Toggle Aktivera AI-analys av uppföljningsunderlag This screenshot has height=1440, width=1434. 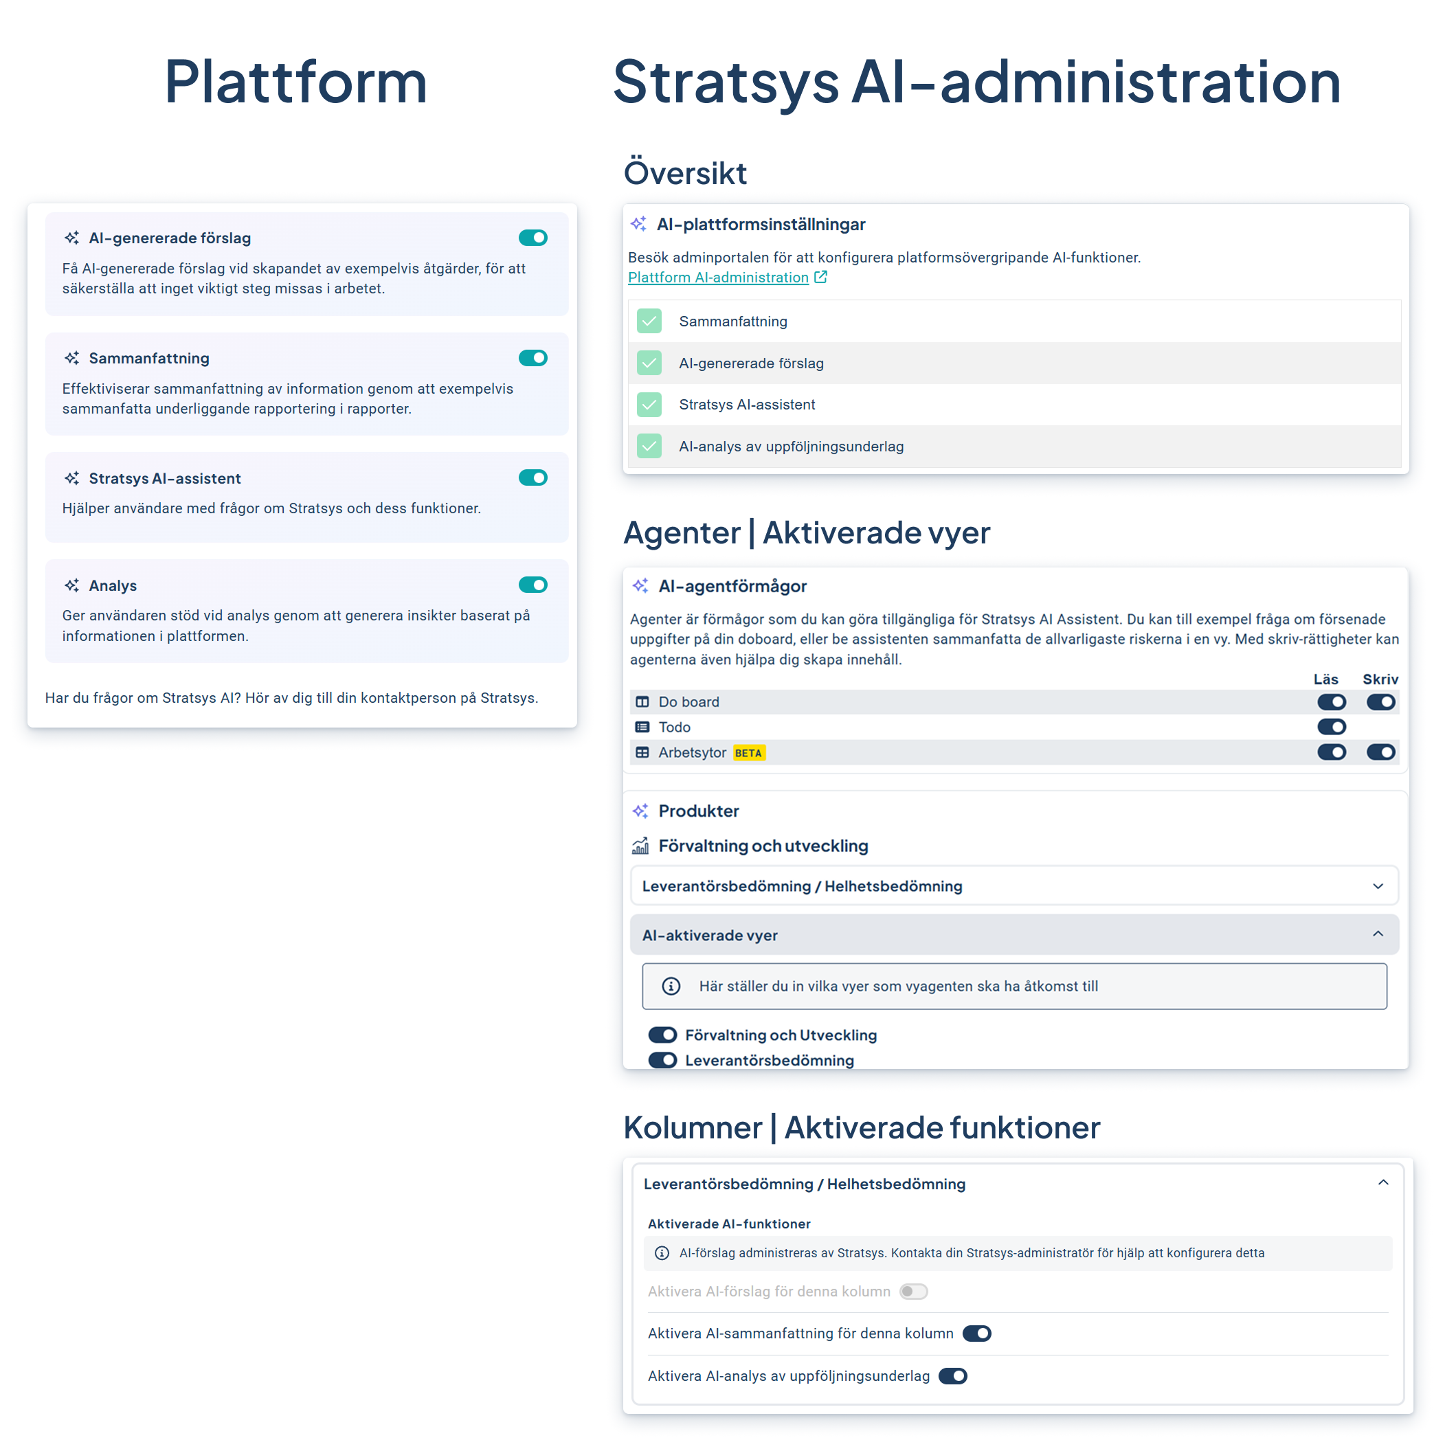(x=952, y=1376)
